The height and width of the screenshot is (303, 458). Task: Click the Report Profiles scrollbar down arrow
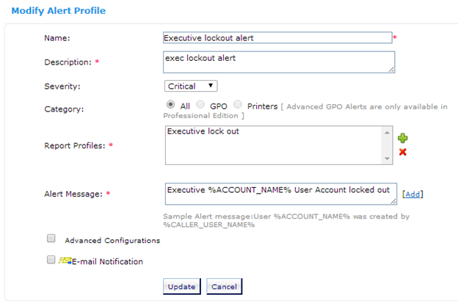point(387,158)
